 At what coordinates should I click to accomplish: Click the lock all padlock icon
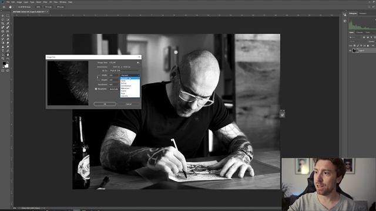[368, 46]
